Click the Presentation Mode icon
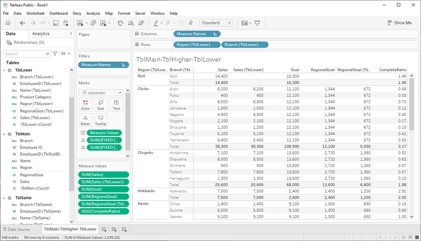The height and width of the screenshot is (241, 421). tap(257, 23)
